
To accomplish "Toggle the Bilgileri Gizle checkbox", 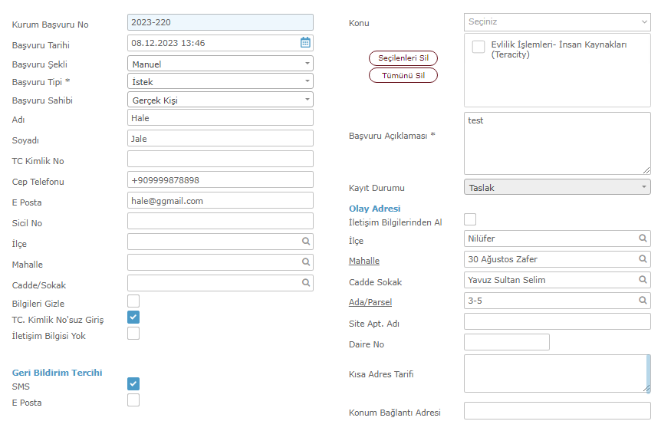I will pos(133,301).
